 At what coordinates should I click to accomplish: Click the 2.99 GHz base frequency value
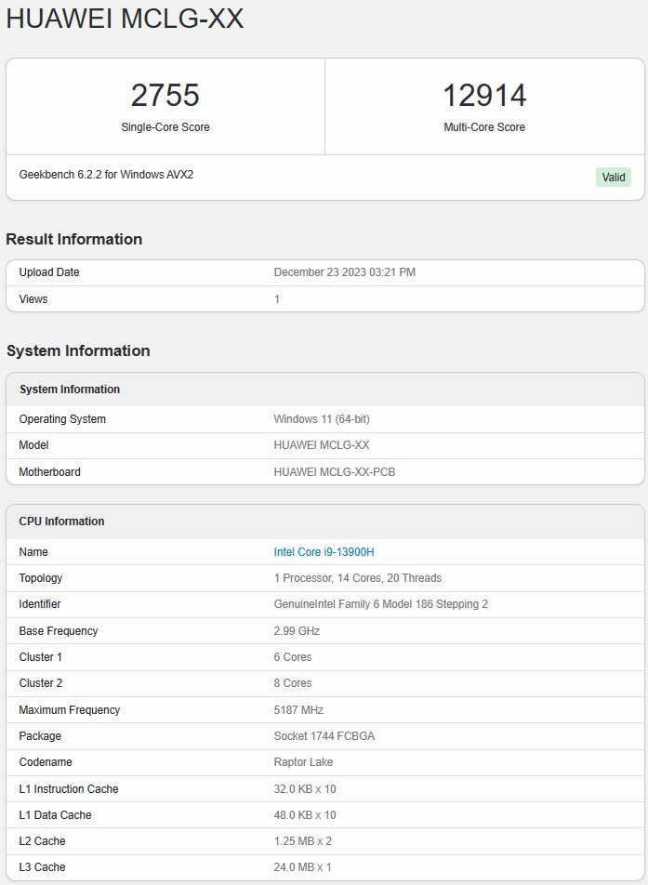(297, 631)
